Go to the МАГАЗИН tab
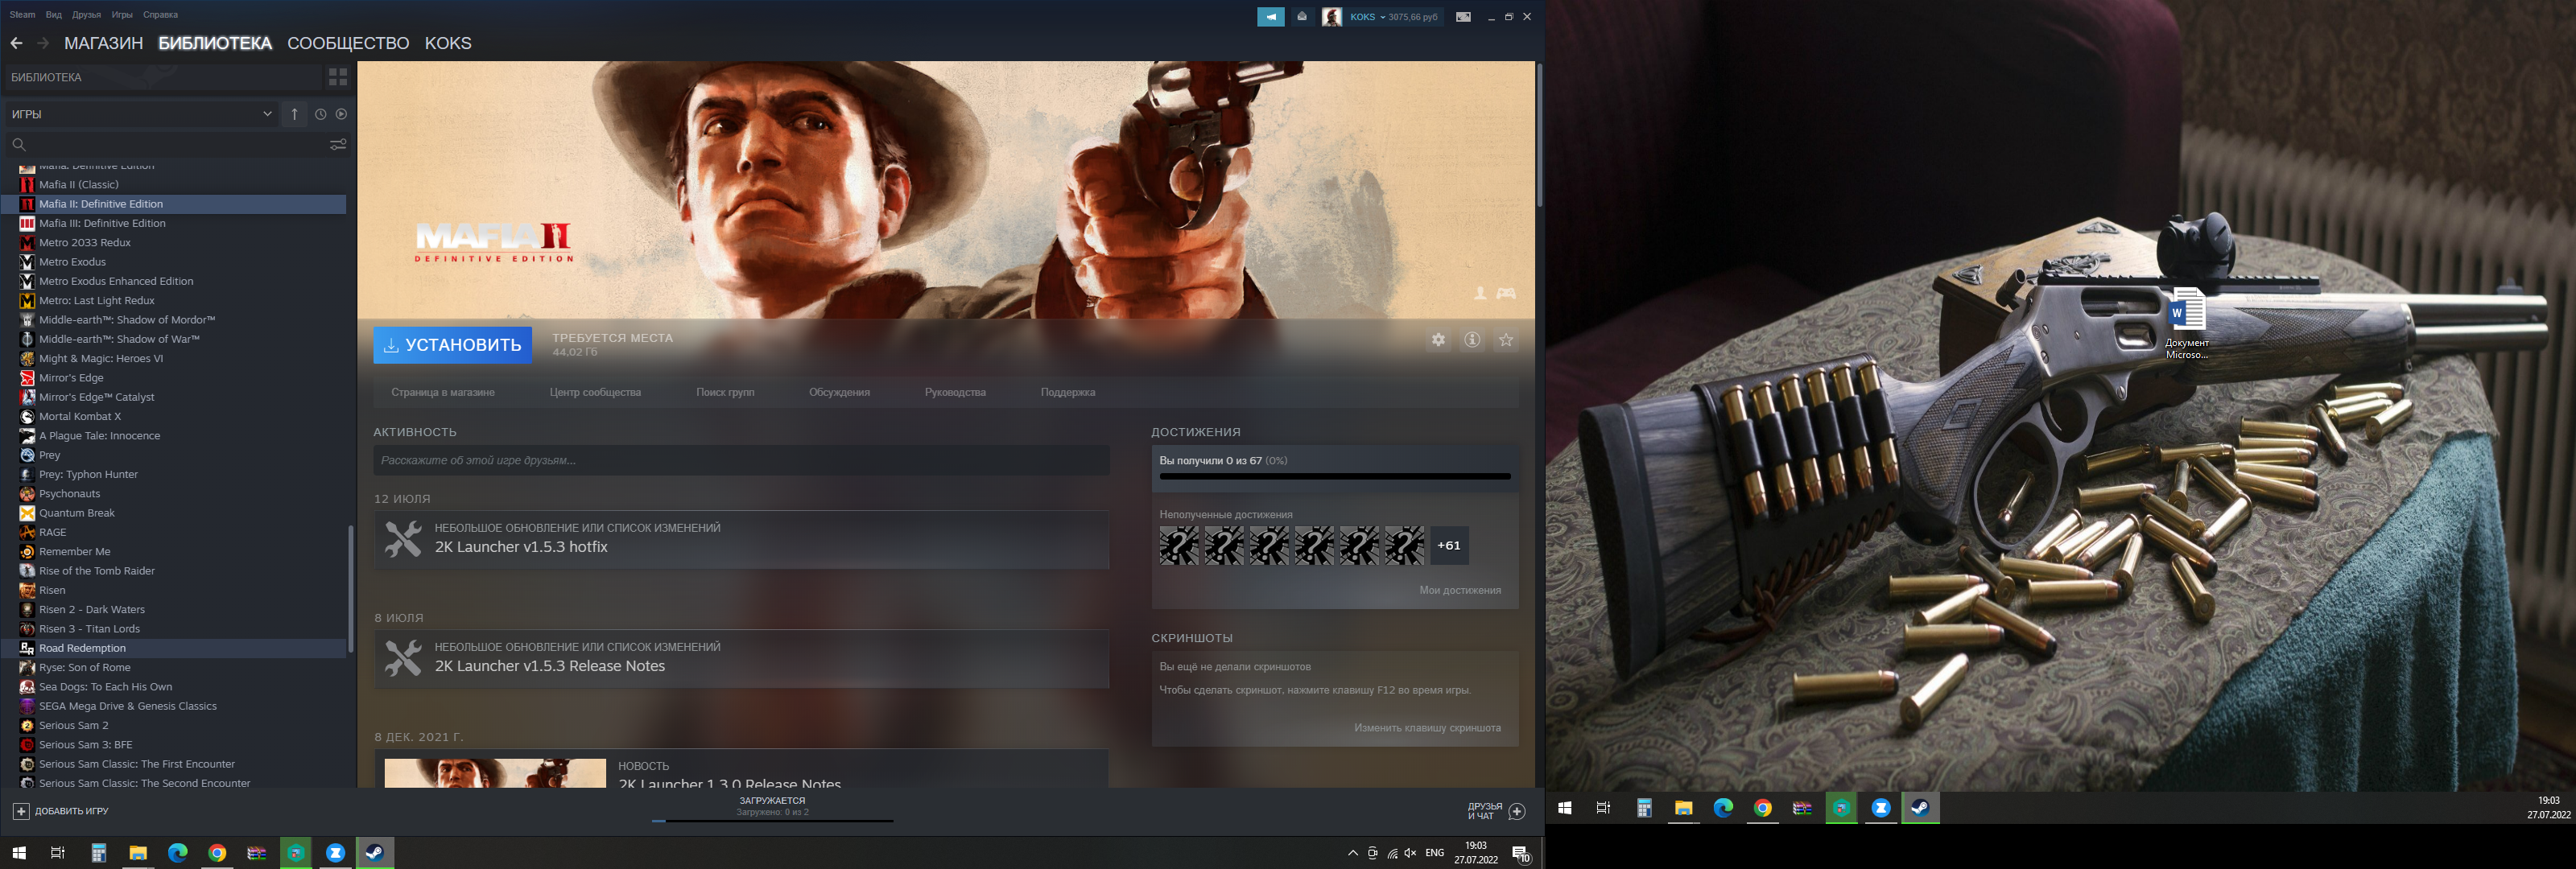This screenshot has width=2576, height=869. click(x=104, y=43)
